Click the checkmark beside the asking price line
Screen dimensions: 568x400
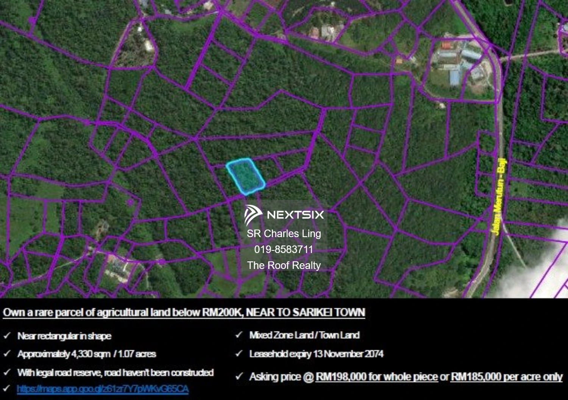[239, 377]
